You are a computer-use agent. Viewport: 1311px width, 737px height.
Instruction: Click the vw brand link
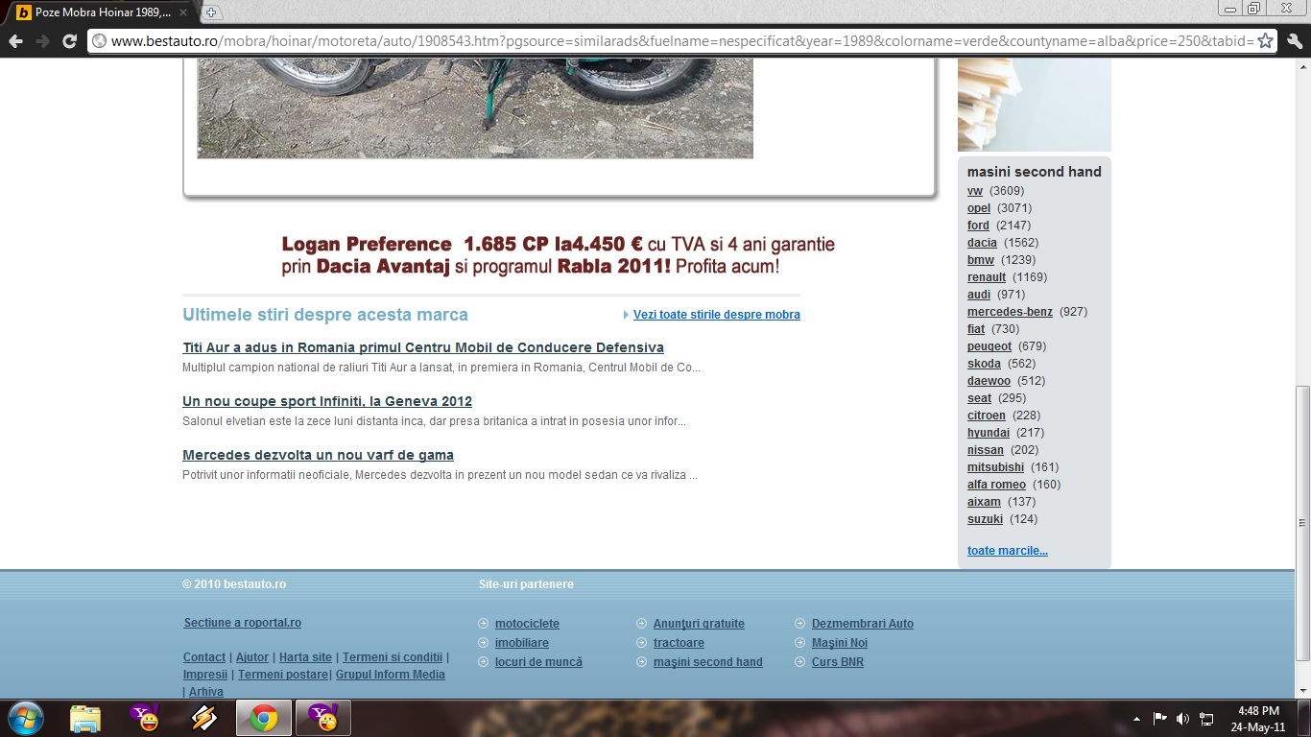975,191
